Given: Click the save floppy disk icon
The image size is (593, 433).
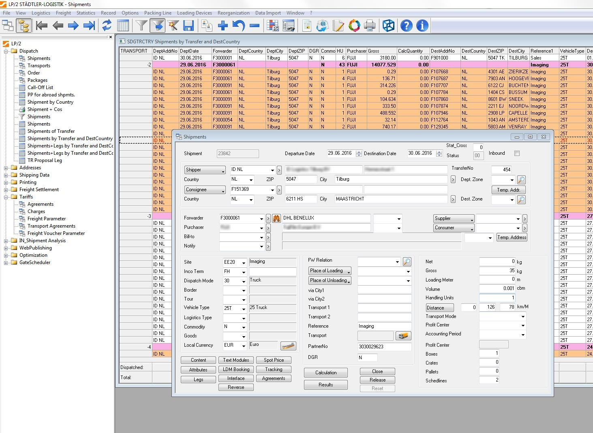Looking at the screenshot, I should [x=188, y=26].
